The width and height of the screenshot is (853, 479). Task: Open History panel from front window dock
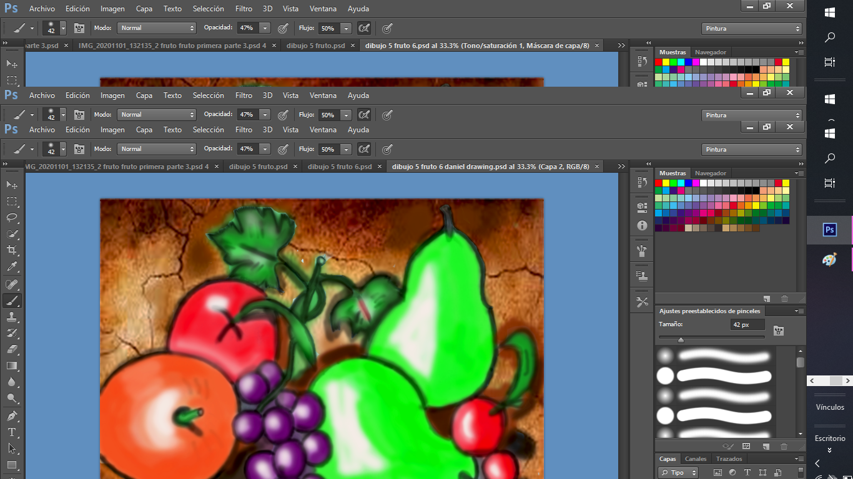[642, 182]
